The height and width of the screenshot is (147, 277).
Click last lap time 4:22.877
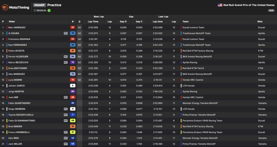158,74
